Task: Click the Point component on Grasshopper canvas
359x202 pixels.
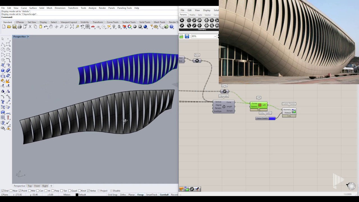Action: click(197, 61)
